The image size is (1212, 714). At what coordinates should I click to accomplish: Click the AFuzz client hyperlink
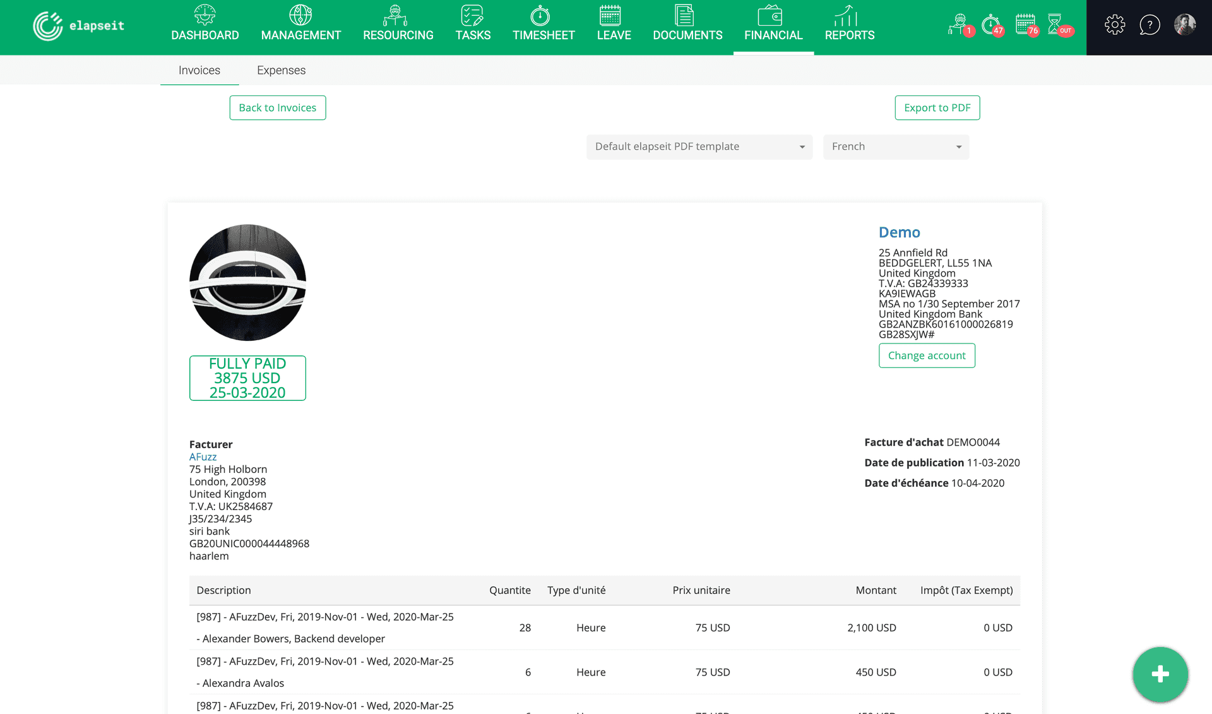[x=202, y=456]
